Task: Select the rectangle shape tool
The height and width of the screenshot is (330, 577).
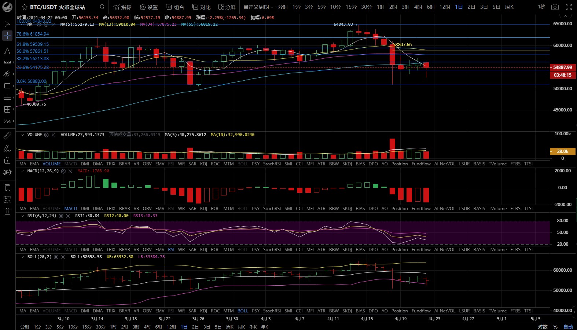Action: [x=7, y=86]
